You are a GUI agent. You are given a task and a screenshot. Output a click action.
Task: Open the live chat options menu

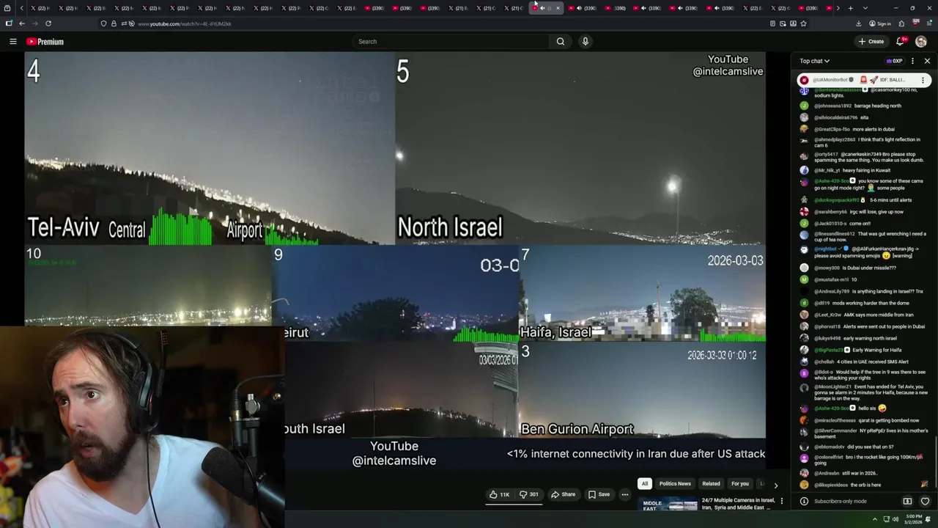[x=912, y=61]
